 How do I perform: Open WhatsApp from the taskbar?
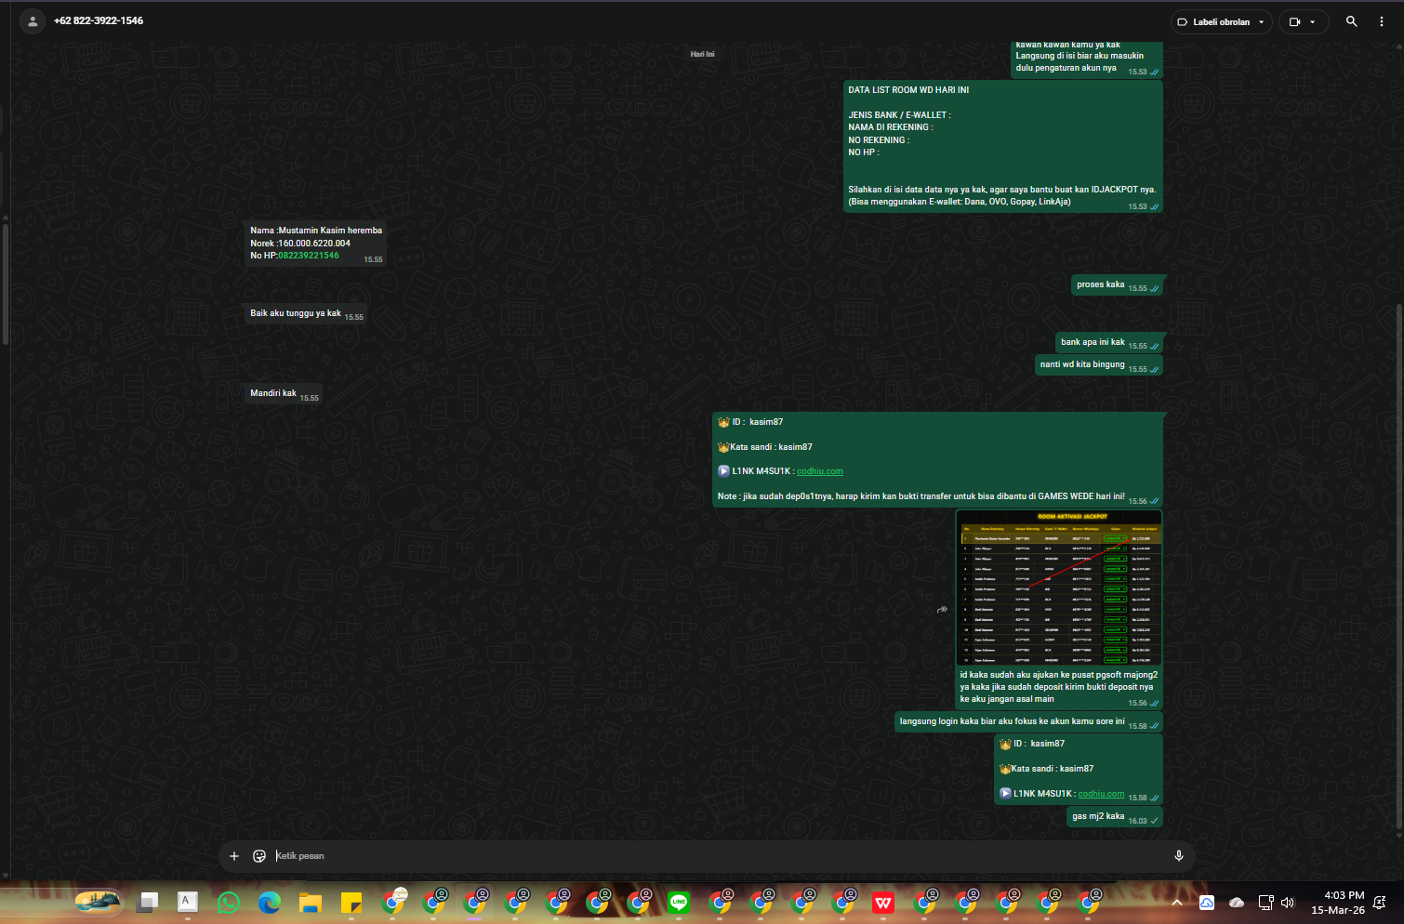pos(229,902)
